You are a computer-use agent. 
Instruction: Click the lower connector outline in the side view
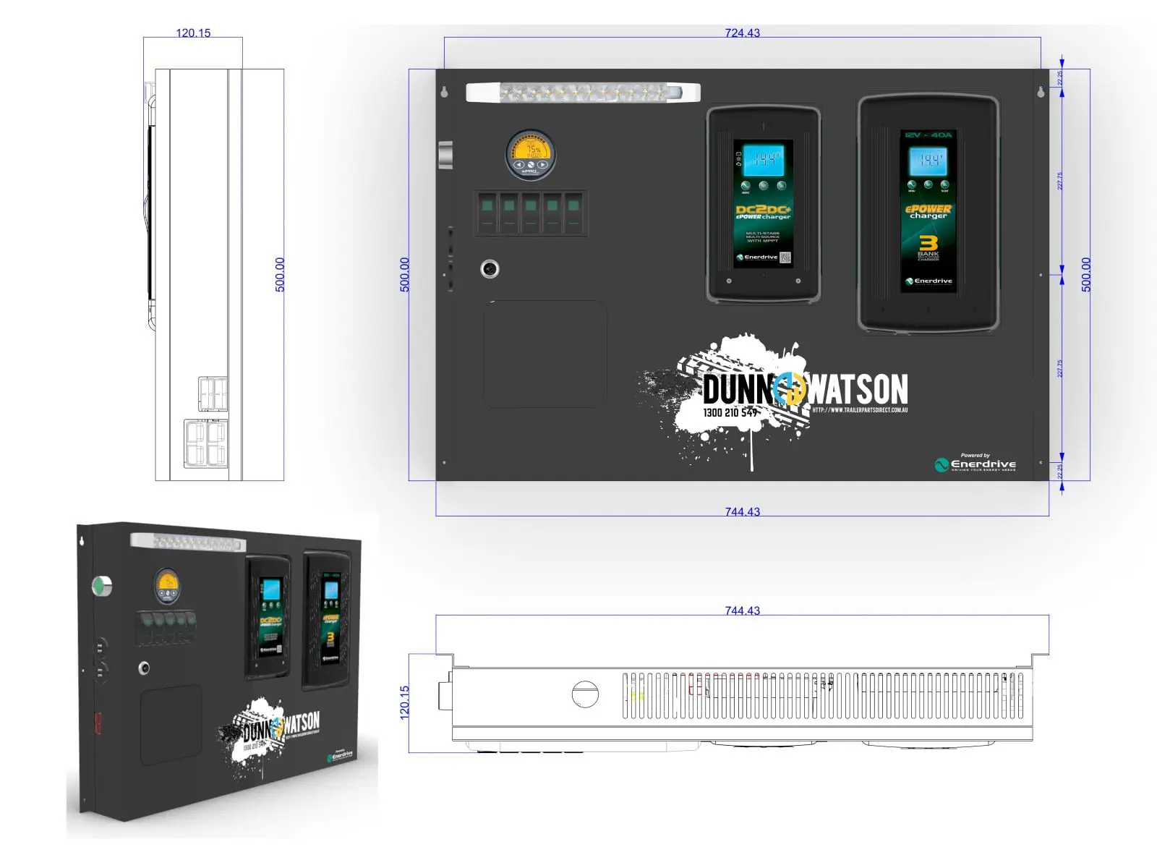coord(206,443)
